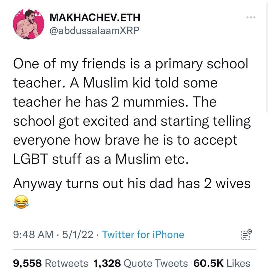Click the crying-laughing emoji
This screenshot has height=276, width=270.
coord(21,200)
